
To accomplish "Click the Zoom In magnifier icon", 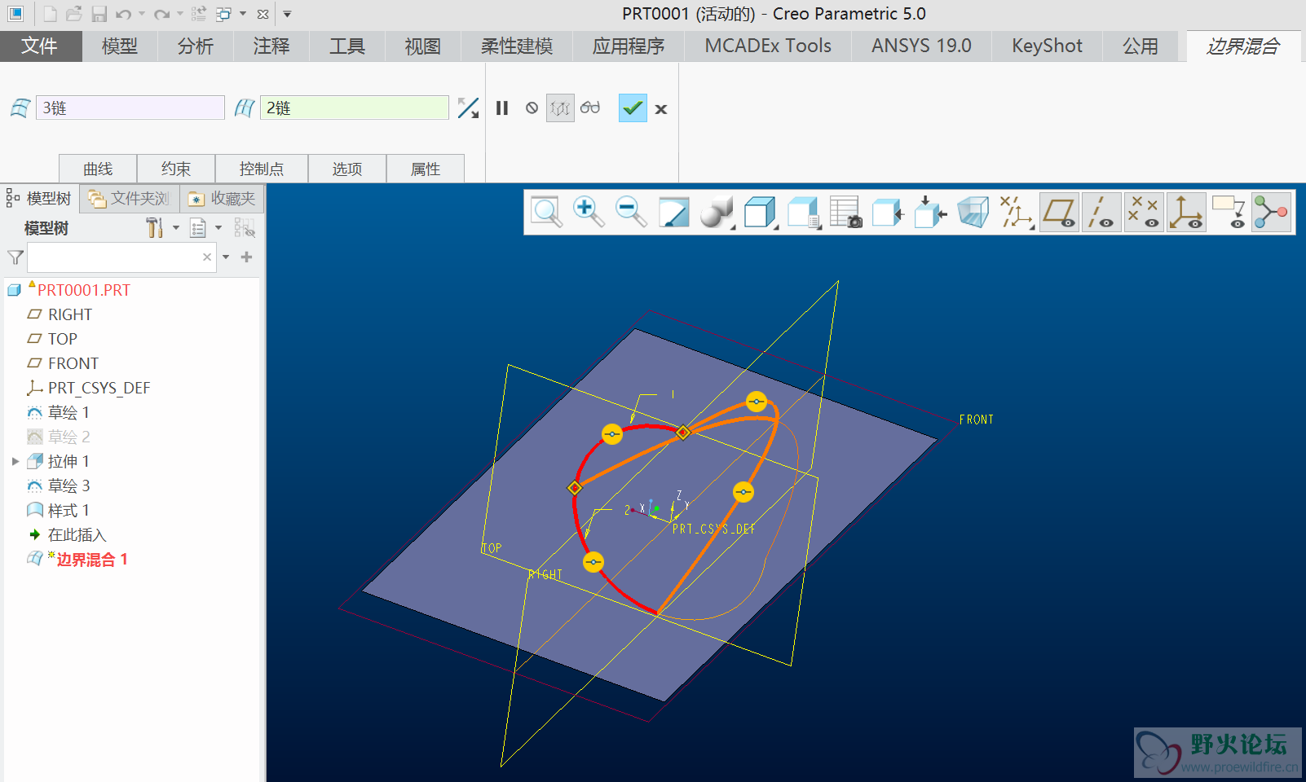I will 589,212.
